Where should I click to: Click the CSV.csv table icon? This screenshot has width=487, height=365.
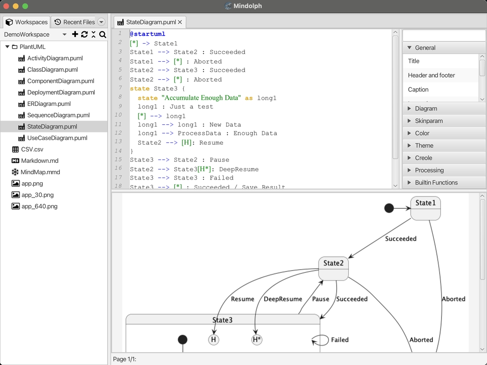(15, 150)
